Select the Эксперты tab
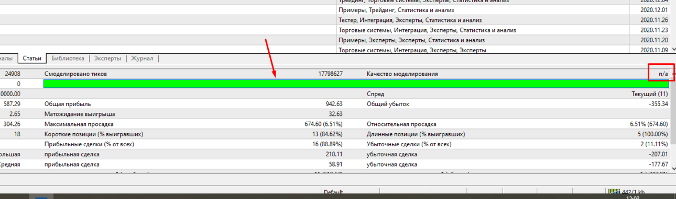The width and height of the screenshot is (676, 199). pyautogui.click(x=108, y=58)
